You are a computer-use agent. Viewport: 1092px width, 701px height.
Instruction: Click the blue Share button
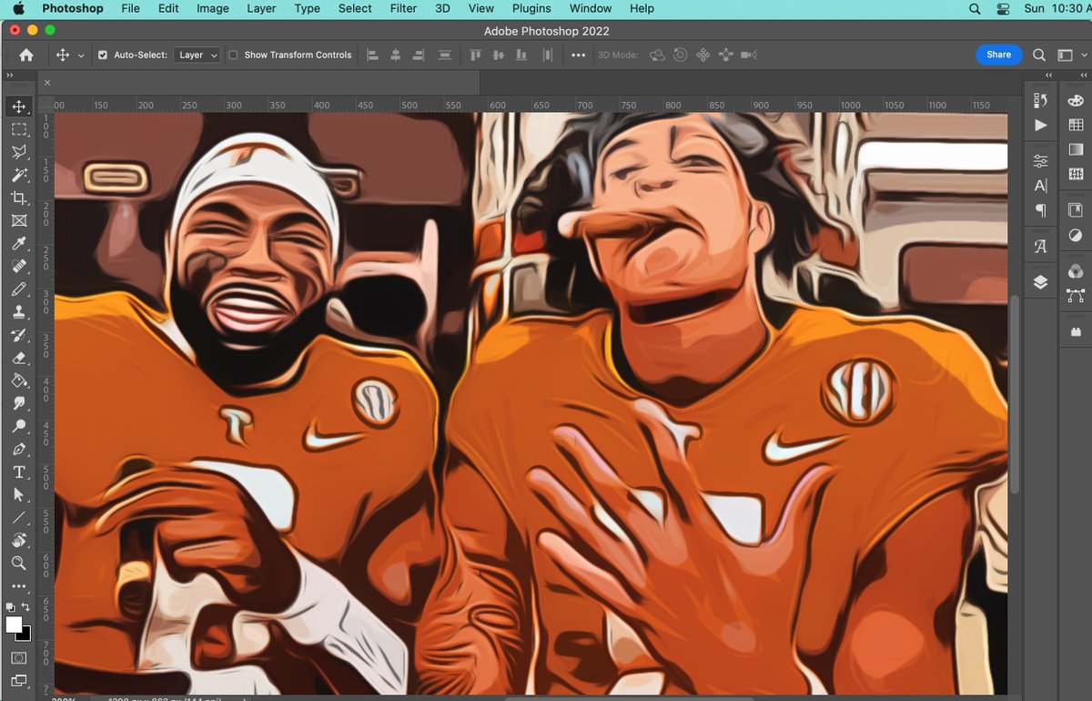(998, 55)
